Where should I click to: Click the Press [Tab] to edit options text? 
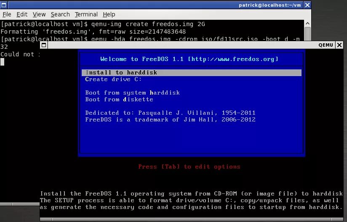[x=189, y=166]
